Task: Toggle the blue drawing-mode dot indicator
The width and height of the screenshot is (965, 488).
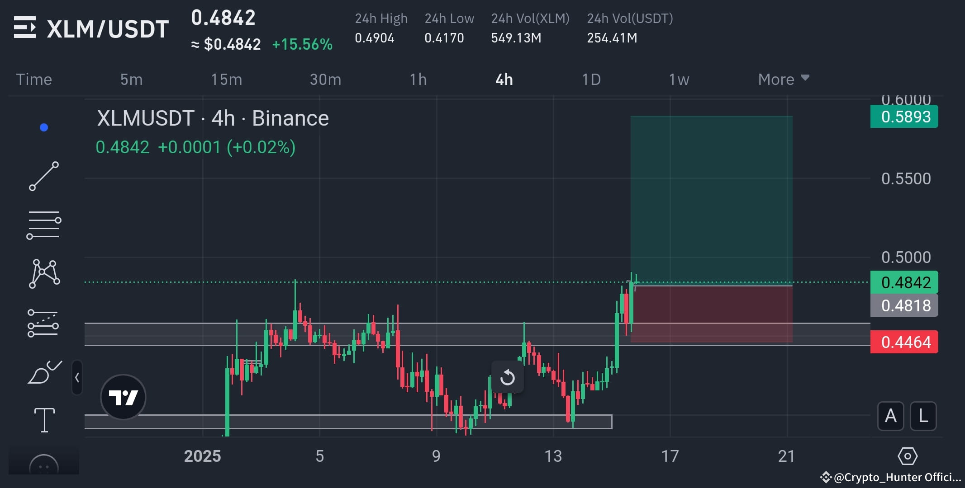Action: (x=43, y=127)
